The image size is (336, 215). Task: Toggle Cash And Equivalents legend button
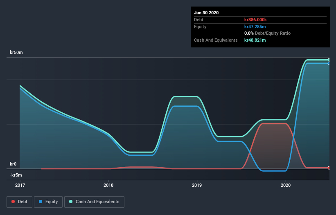[94, 202]
